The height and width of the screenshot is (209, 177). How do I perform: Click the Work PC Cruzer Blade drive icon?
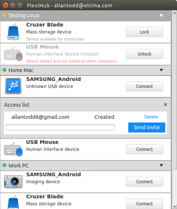(x=13, y=202)
